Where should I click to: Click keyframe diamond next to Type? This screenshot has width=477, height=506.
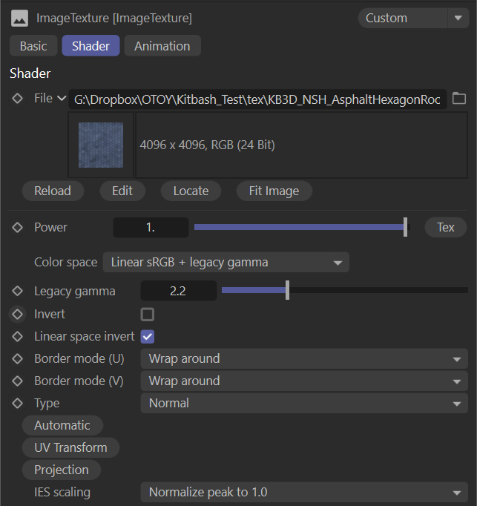[x=18, y=403]
